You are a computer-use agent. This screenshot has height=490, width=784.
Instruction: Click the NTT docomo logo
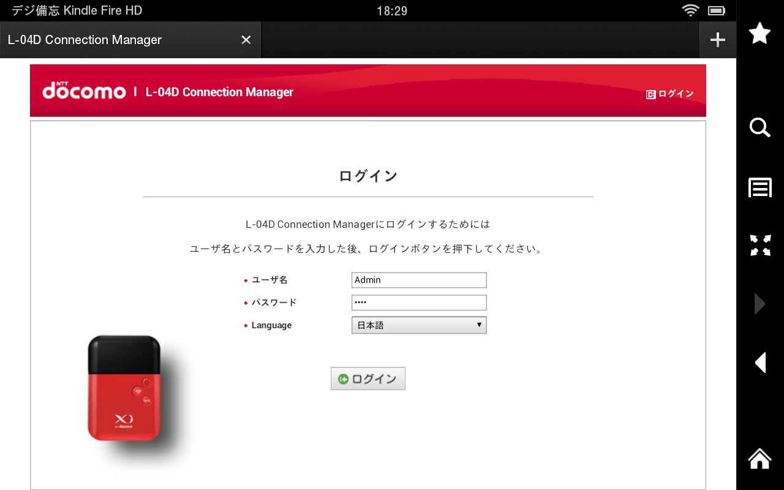[84, 91]
